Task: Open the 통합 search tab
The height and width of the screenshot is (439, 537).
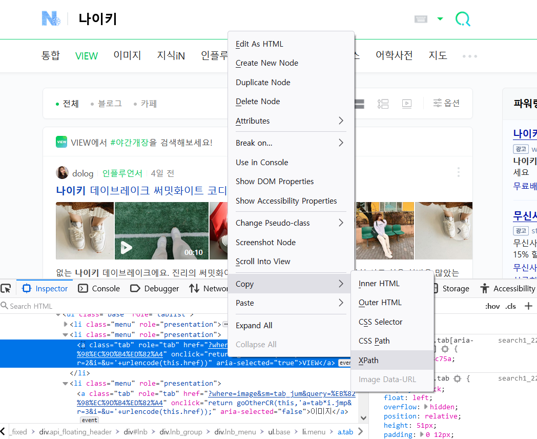Action: (x=50, y=55)
